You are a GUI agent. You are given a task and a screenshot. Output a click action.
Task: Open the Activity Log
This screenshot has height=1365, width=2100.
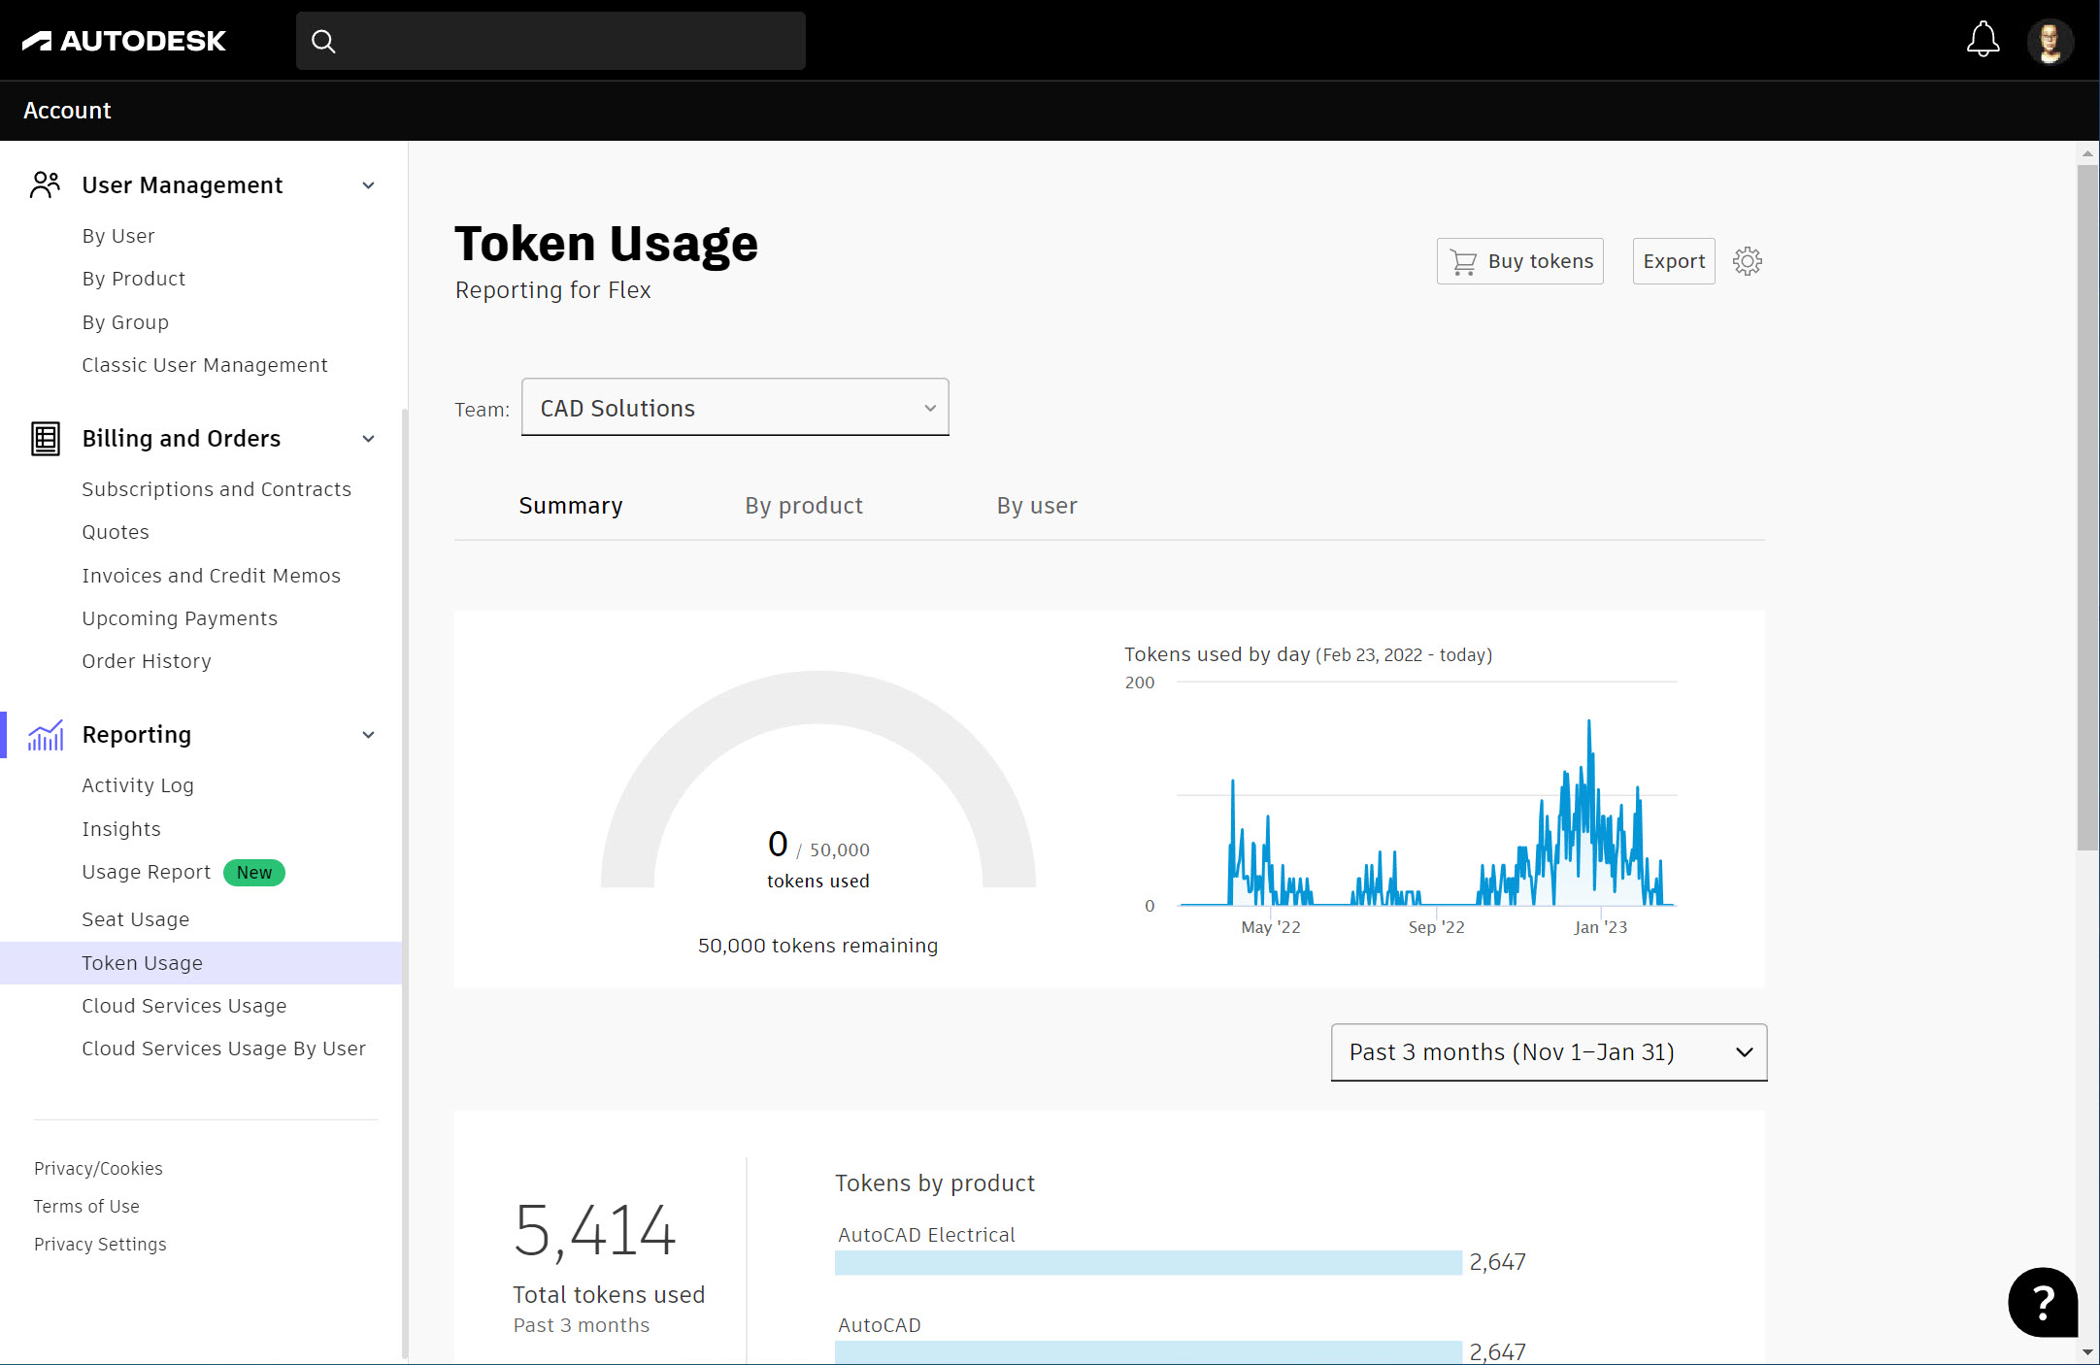click(x=138, y=785)
